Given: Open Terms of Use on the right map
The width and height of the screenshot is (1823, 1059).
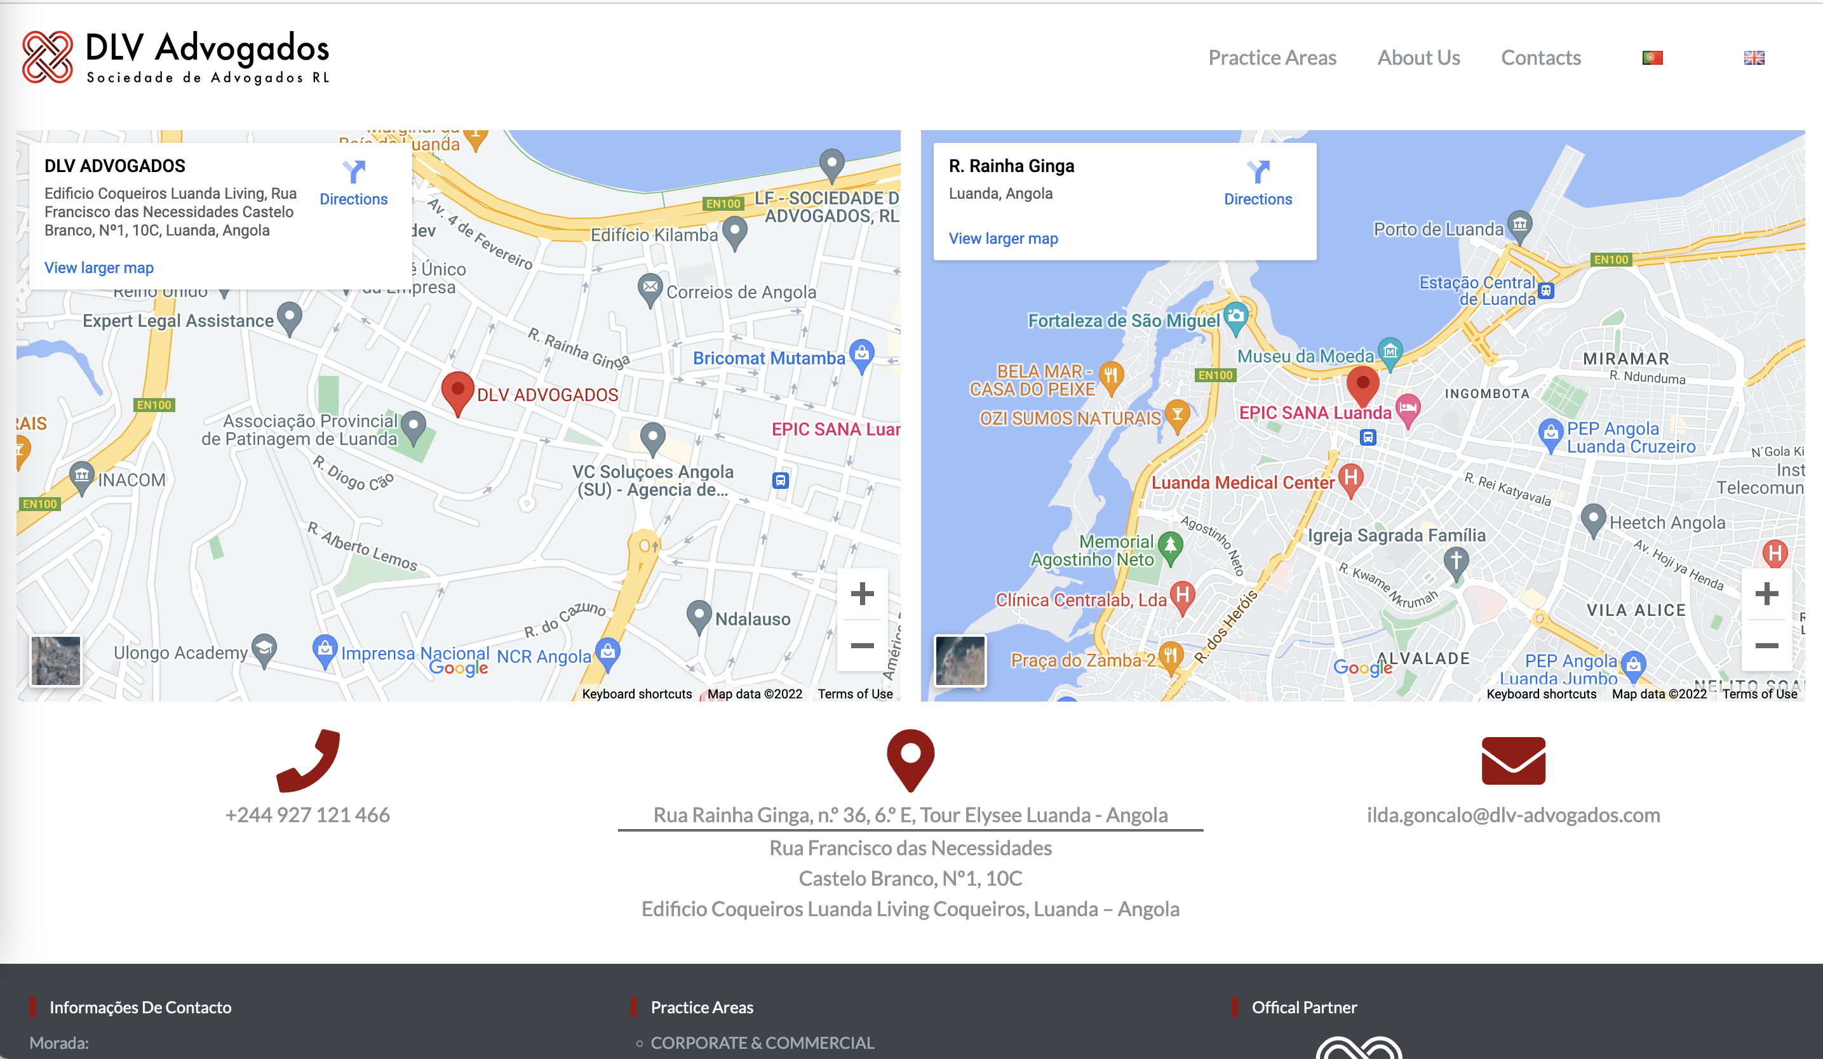Looking at the screenshot, I should click(1759, 694).
